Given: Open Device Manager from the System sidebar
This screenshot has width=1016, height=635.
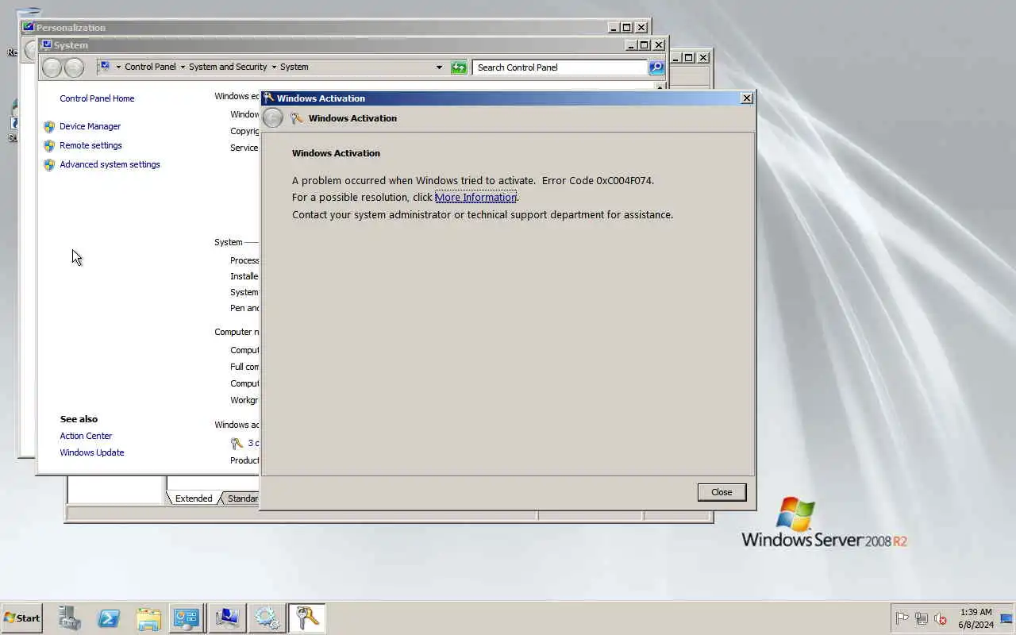Looking at the screenshot, I should point(90,126).
